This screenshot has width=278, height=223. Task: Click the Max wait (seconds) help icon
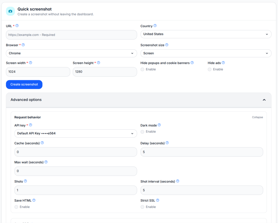click(46, 162)
